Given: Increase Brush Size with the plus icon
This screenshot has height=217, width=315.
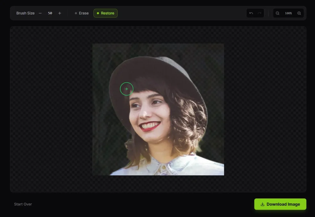Looking at the screenshot, I should tap(59, 13).
